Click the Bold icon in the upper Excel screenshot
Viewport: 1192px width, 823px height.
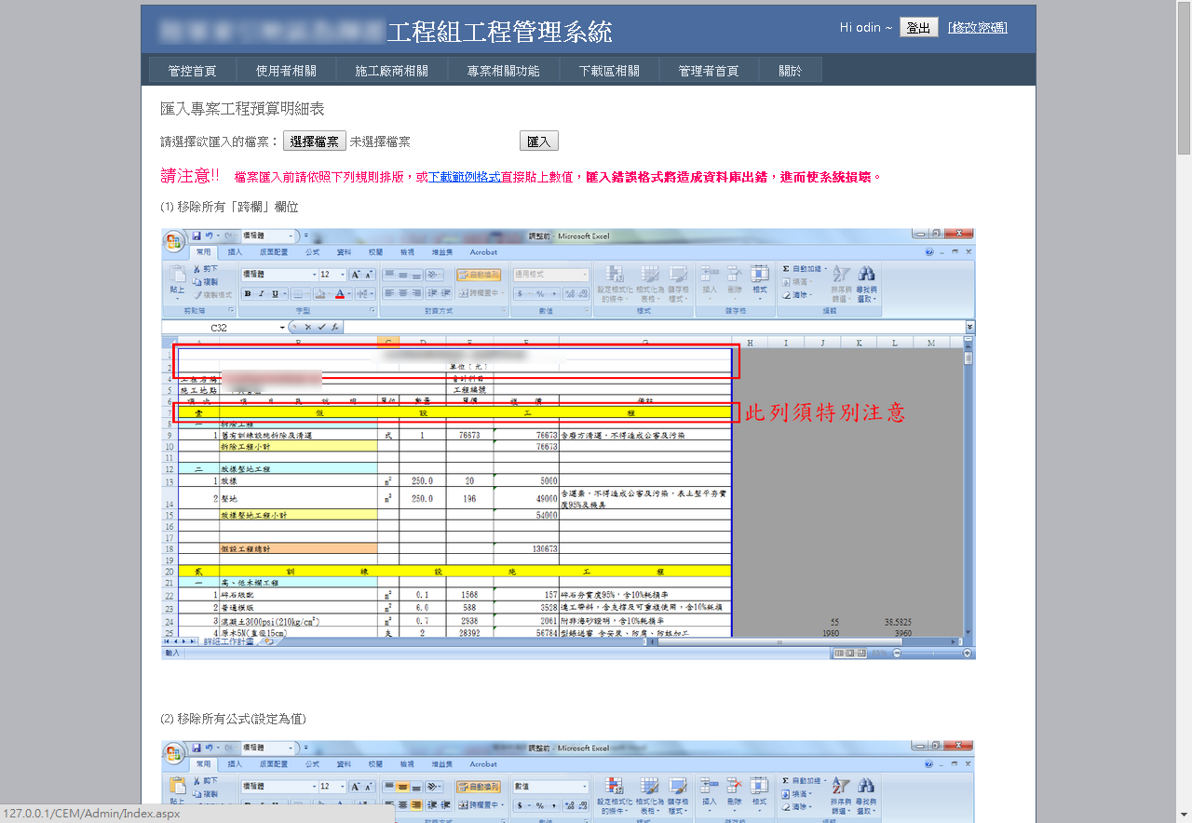pos(248,294)
